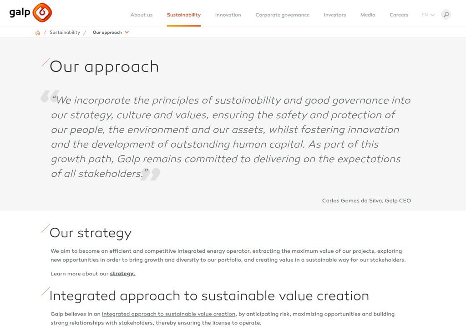Image resolution: width=466 pixels, height=330 pixels.
Task: Go to the home breadcrumb icon
Action: 38,33
